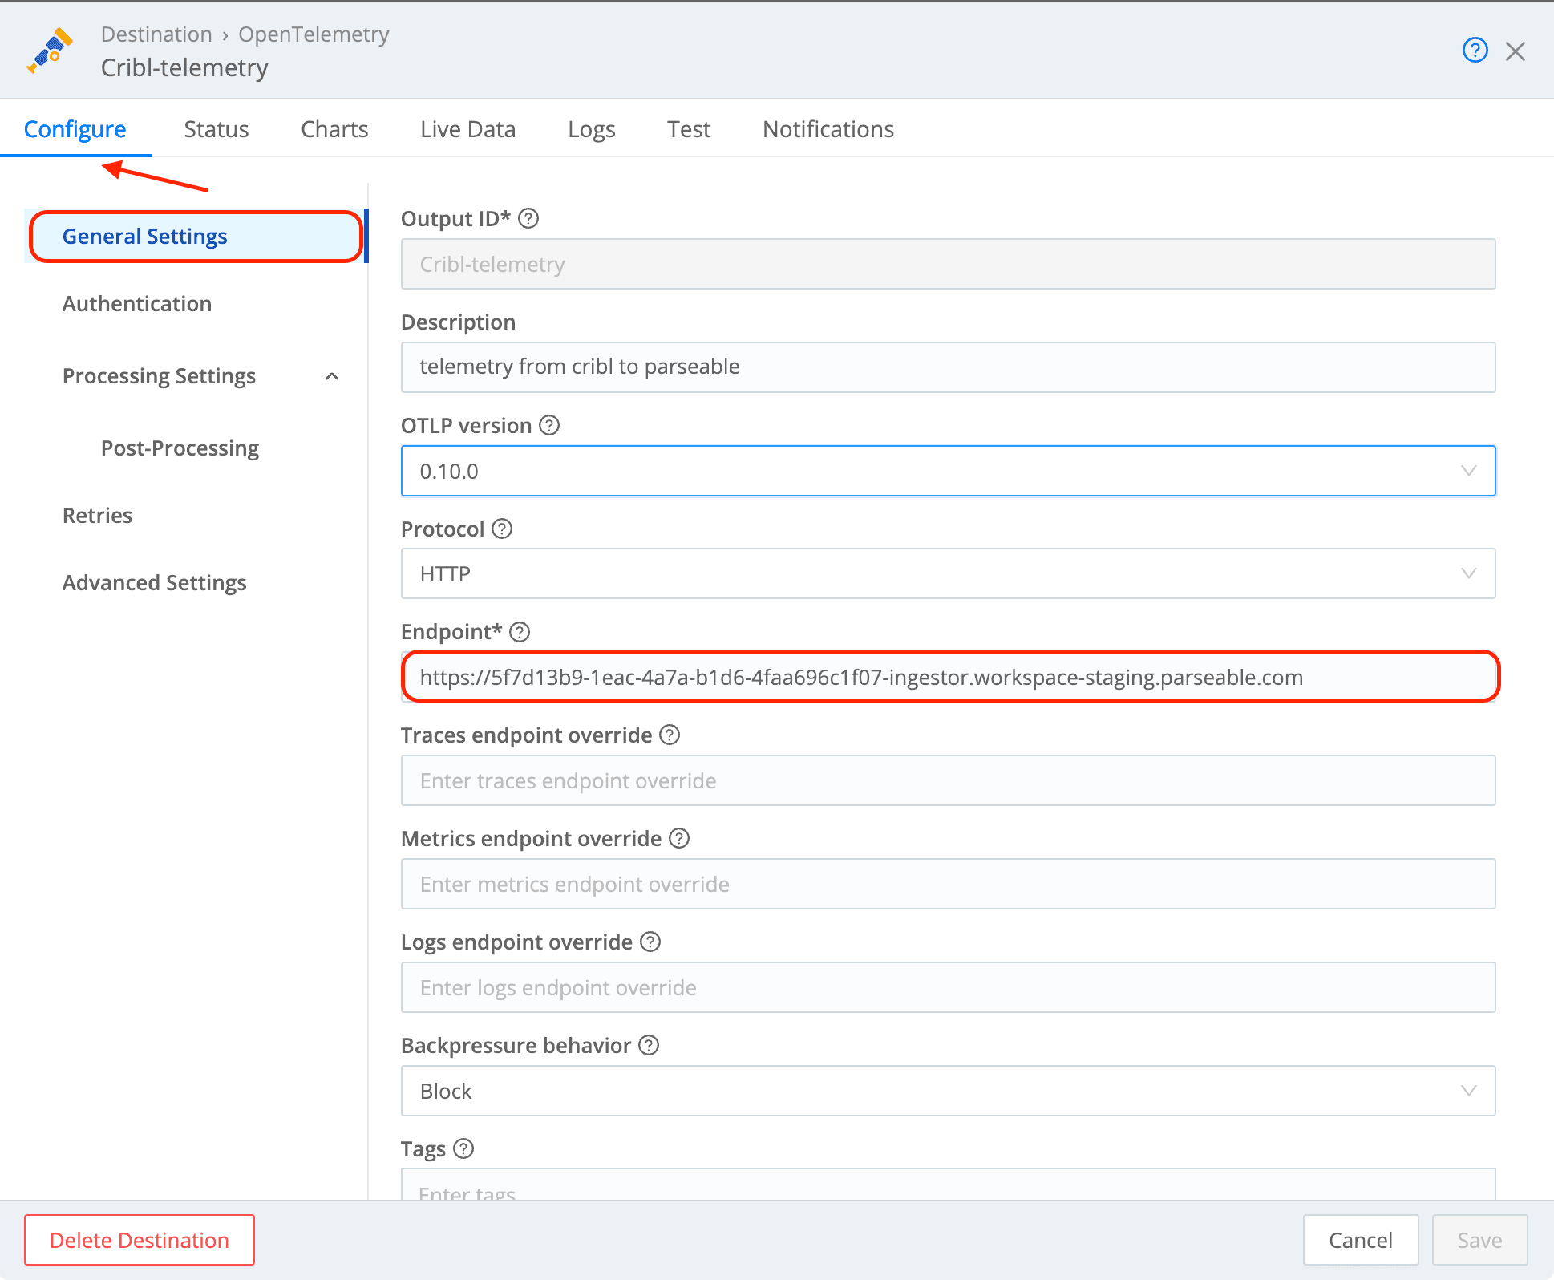
Task: Collapse the Processing Settings section
Action: pyautogui.click(x=332, y=376)
